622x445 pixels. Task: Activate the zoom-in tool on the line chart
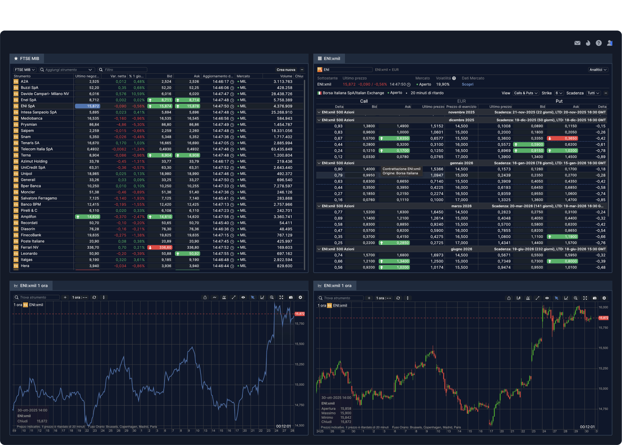click(x=272, y=297)
